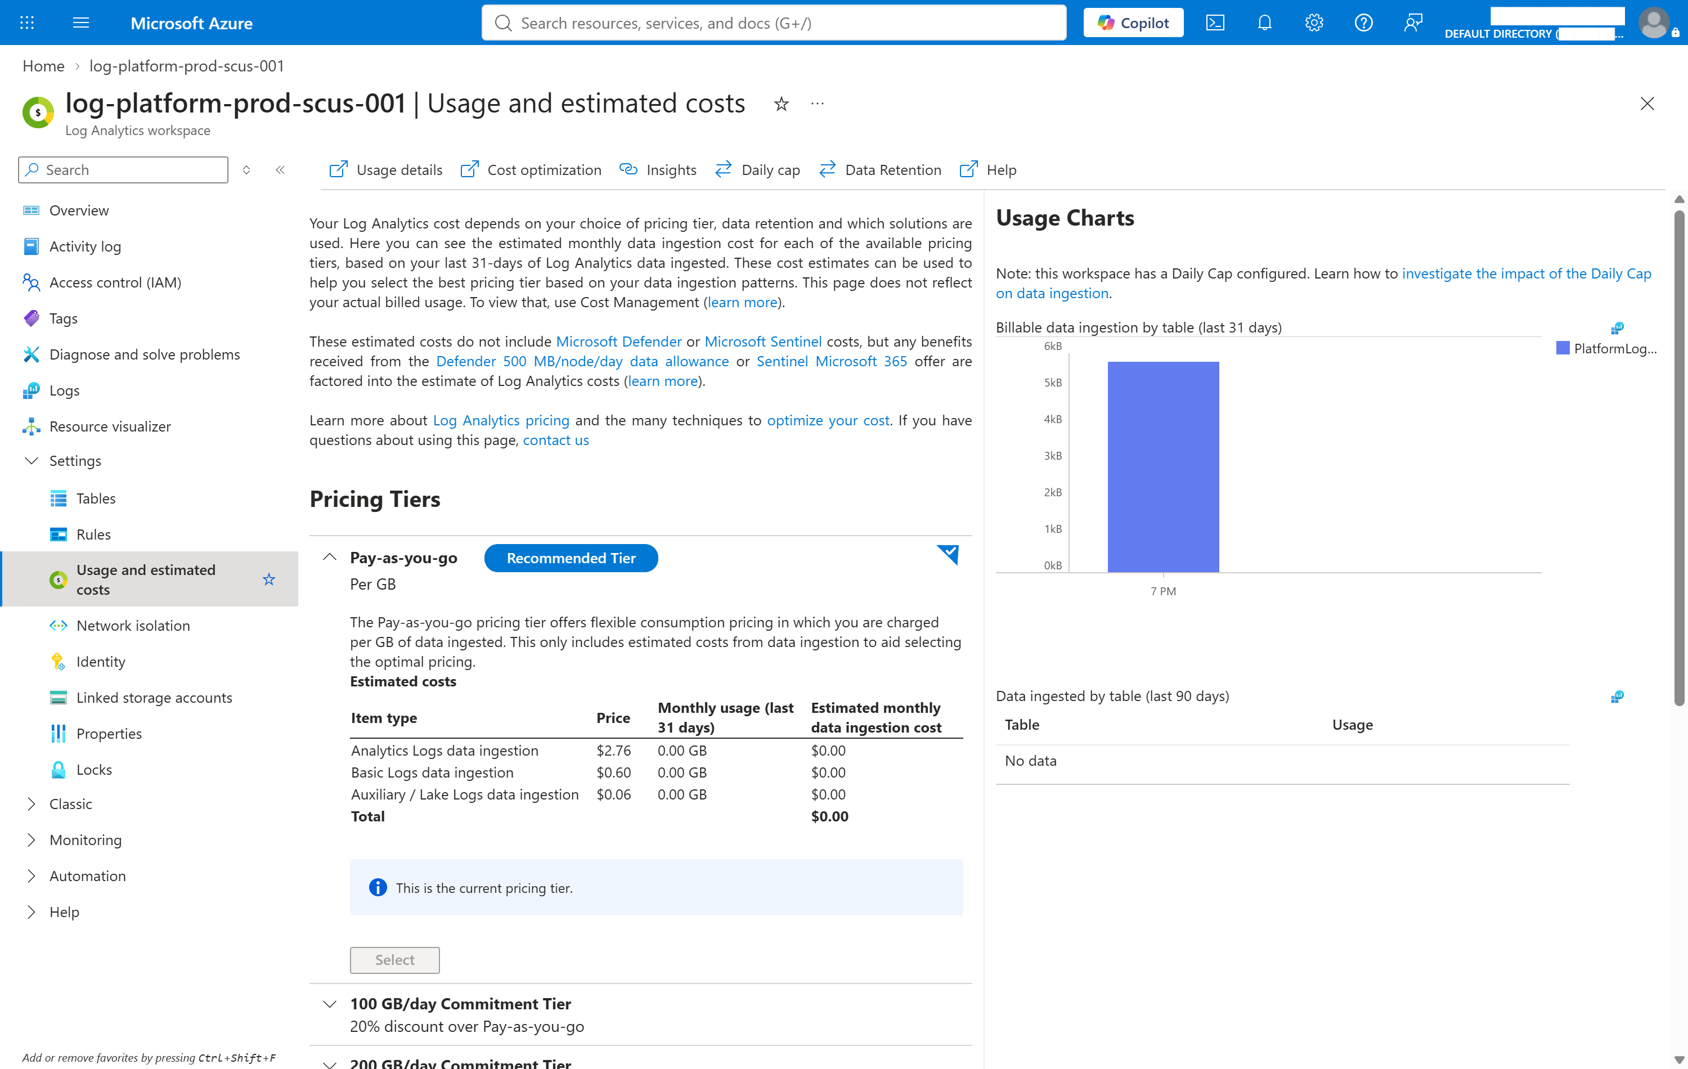Go to the Home breadcrumb

tap(43, 66)
